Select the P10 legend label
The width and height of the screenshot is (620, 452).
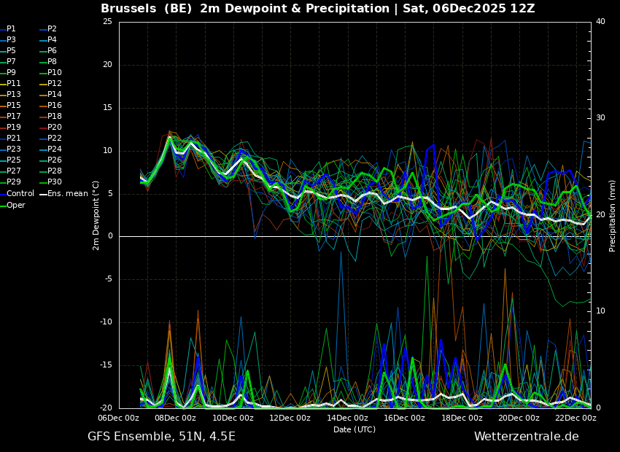[x=54, y=73]
